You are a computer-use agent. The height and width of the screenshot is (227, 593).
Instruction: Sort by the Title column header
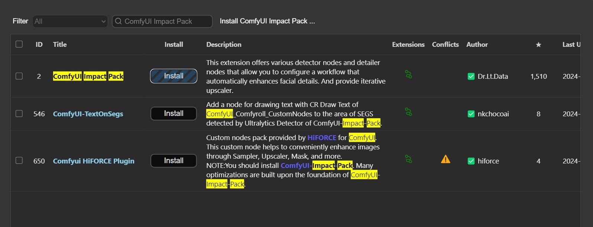[60, 45]
